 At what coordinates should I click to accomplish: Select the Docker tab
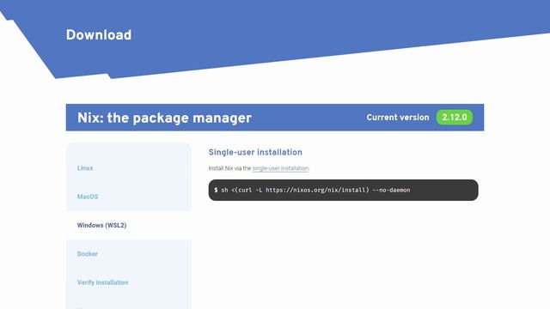click(88, 254)
